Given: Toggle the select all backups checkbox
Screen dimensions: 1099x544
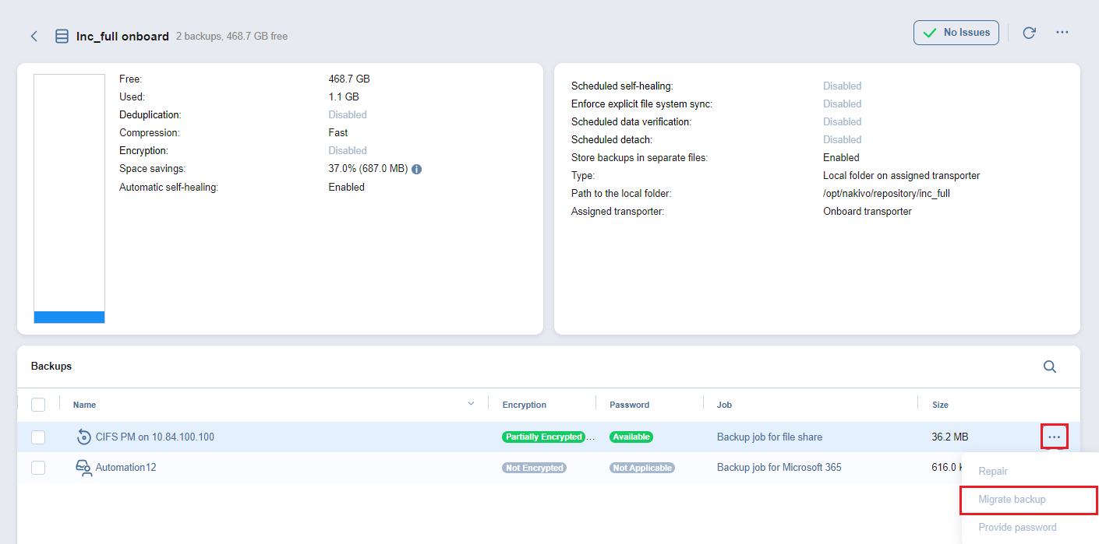Looking at the screenshot, I should pos(38,405).
